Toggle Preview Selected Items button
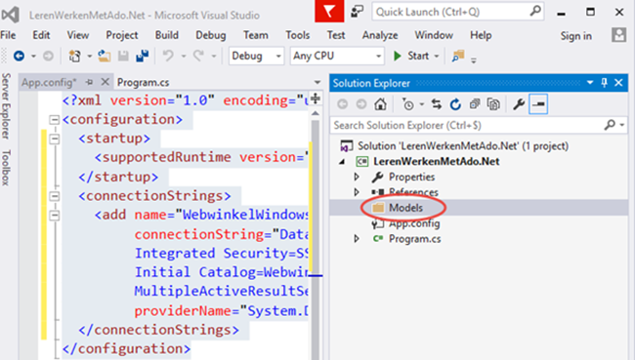Screen dimensions: 635x360 tap(538, 104)
